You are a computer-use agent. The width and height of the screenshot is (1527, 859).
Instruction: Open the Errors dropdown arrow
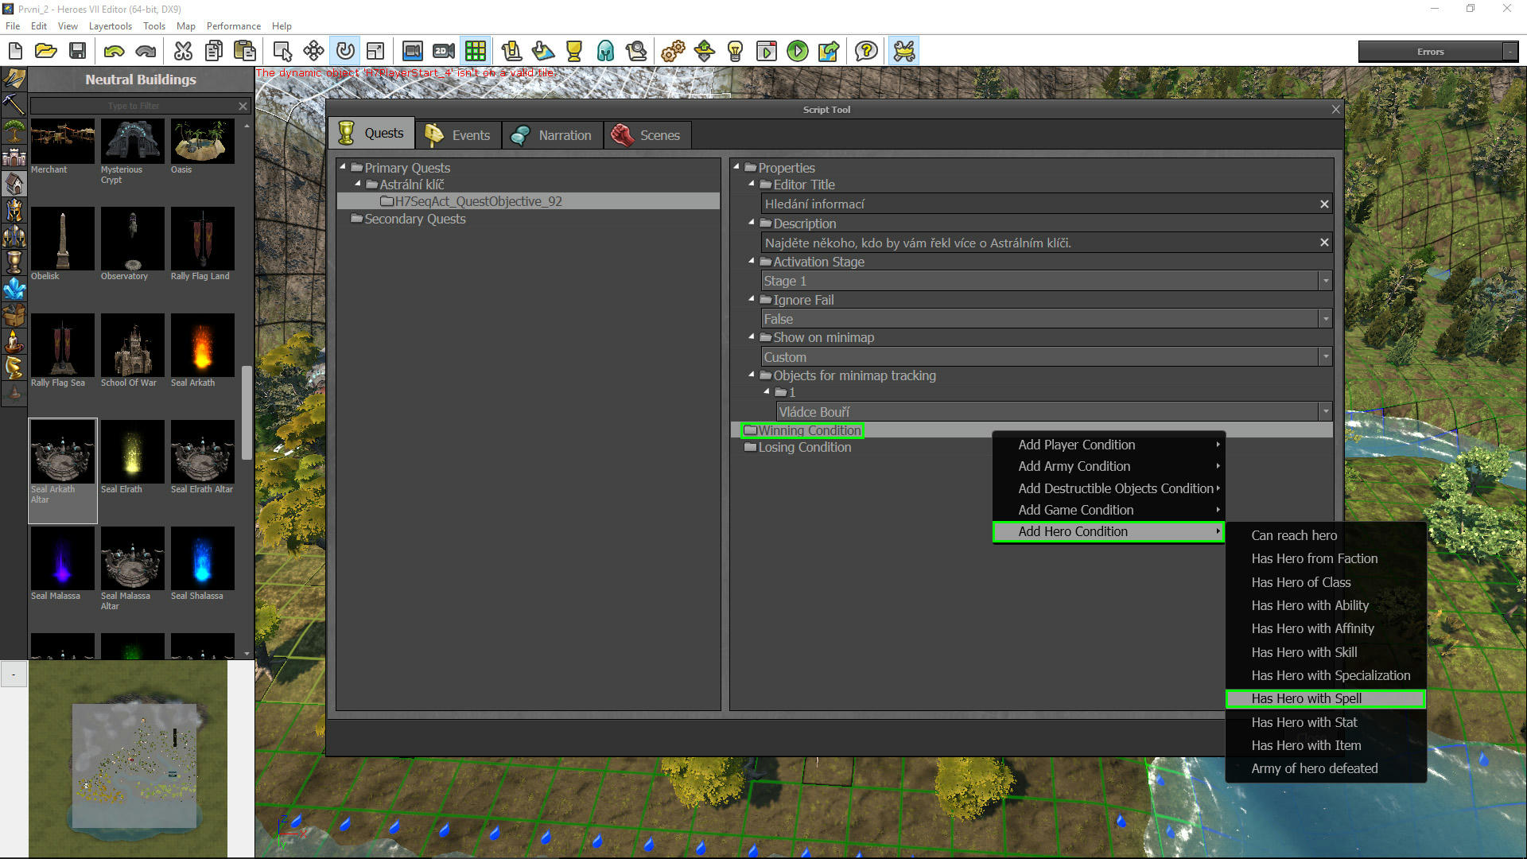[1510, 52]
